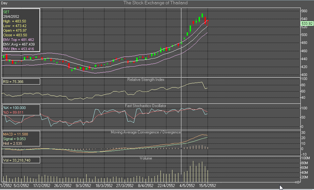
Task: Select the "Open = 475.97" line
Action: [15, 30]
